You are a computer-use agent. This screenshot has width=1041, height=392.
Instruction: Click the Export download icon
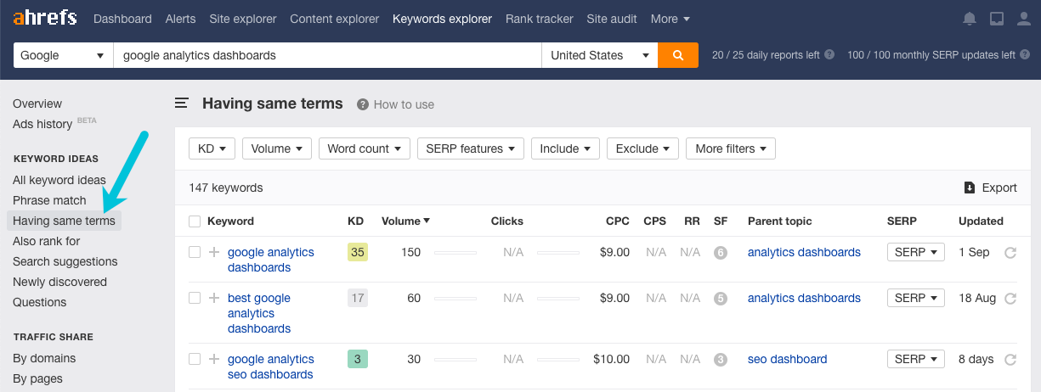(x=970, y=188)
